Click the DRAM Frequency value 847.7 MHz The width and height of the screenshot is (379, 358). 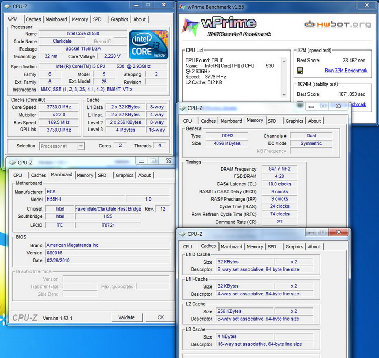pos(280,168)
